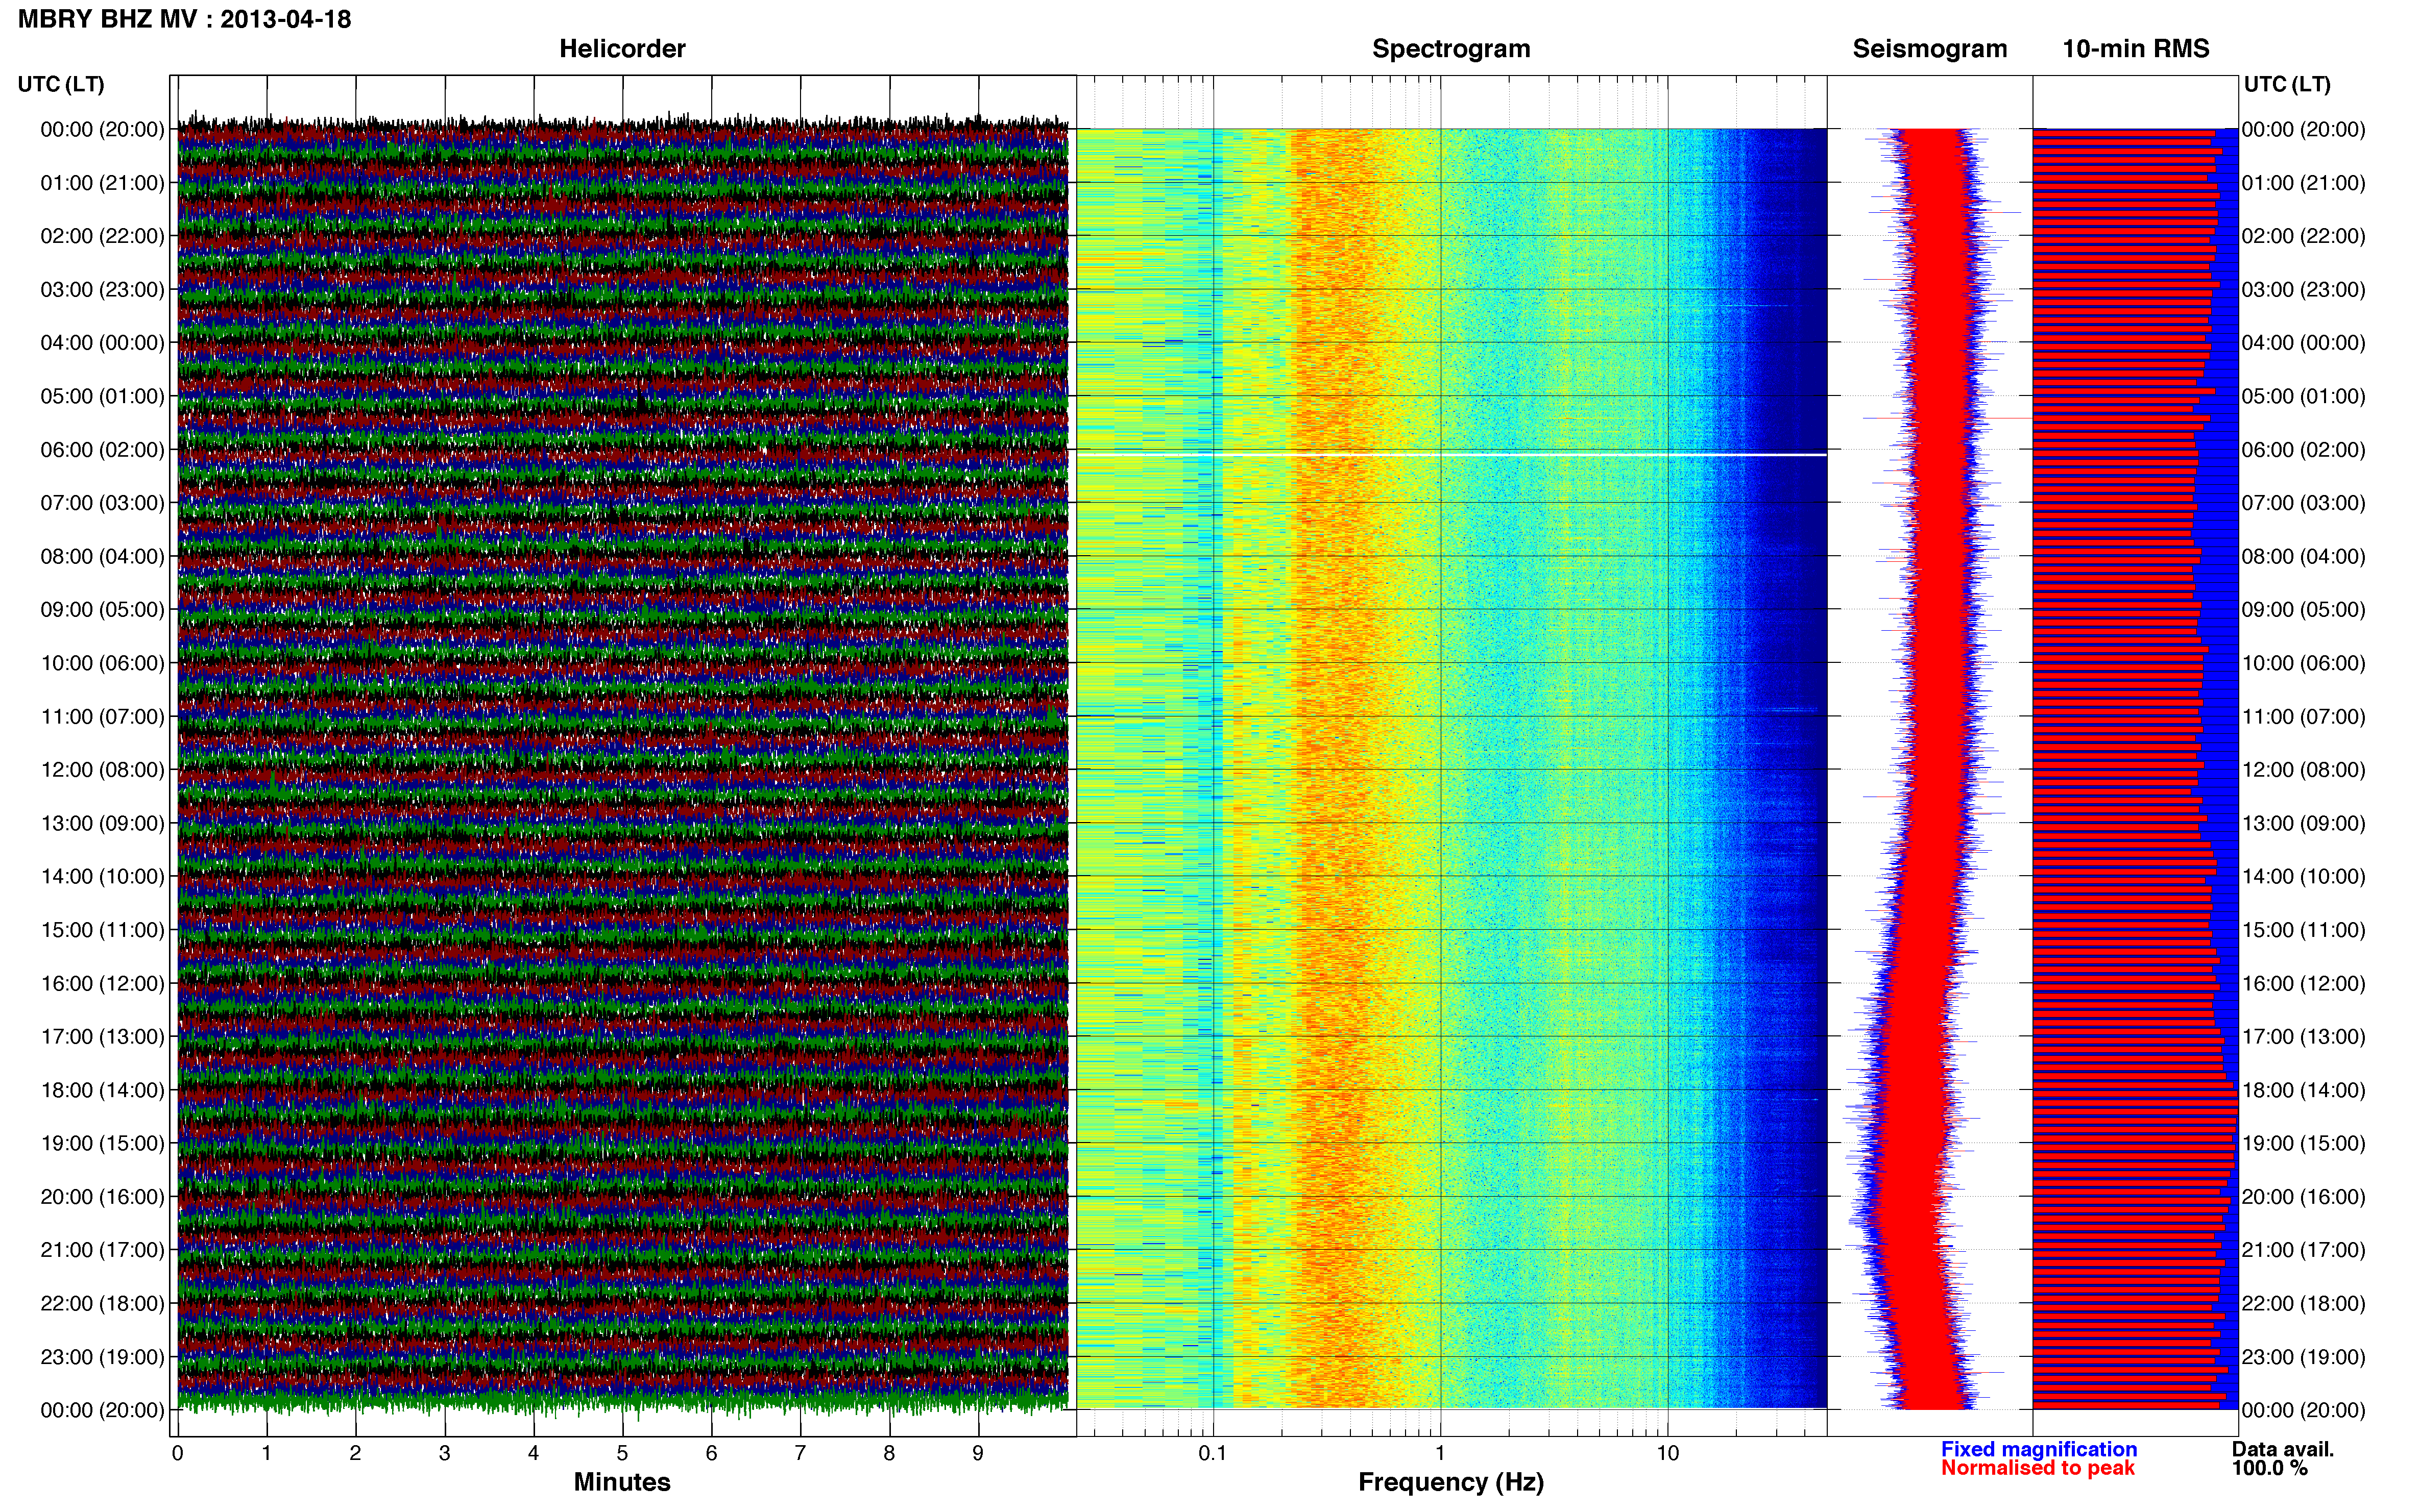Screen dimensions: 2420x1512
Task: Click the '100.0 %' data availability value
Action: click(x=2270, y=1468)
